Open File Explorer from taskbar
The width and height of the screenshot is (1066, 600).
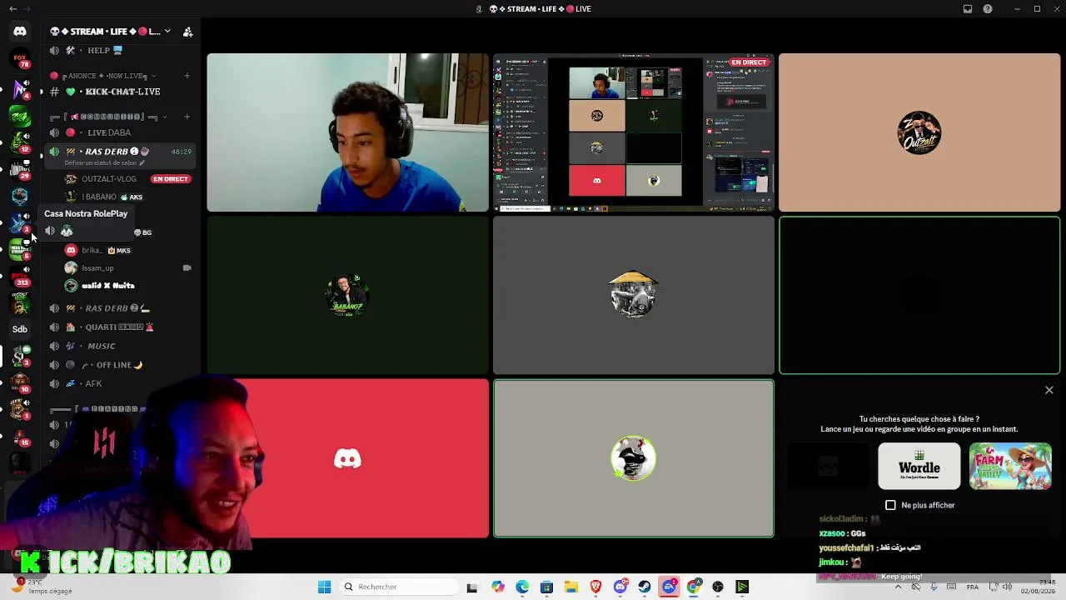tap(571, 587)
